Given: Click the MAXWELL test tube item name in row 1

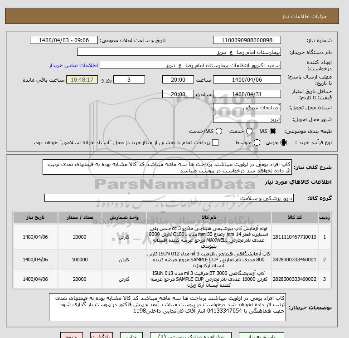Looking at the screenshot, I should [x=209, y=237].
